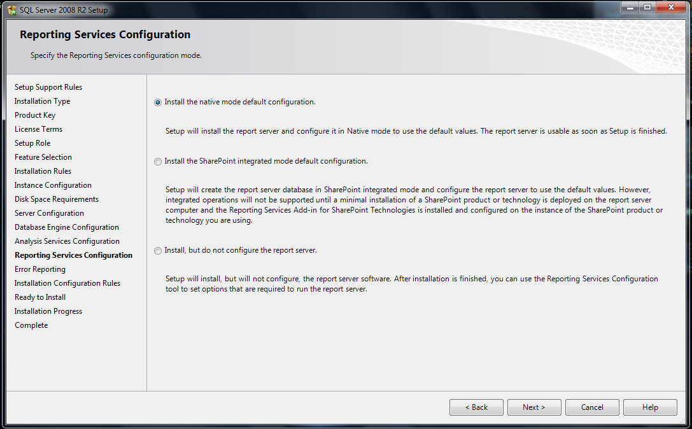
Task: Click the SQL Server Setup title bar icon
Action: coord(11,10)
